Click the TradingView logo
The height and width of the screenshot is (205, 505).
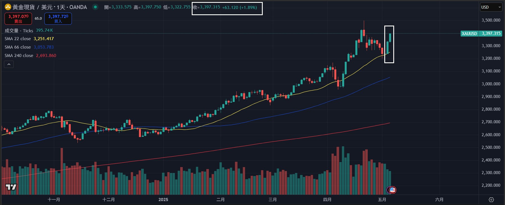click(x=11, y=187)
